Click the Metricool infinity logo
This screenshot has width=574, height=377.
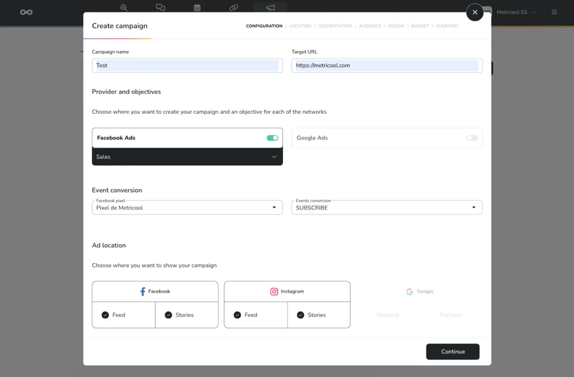coord(26,12)
